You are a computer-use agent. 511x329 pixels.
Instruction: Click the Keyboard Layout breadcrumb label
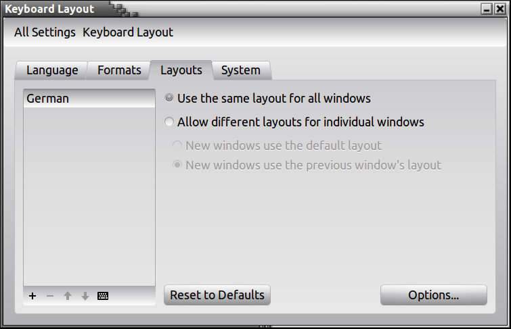tap(128, 32)
